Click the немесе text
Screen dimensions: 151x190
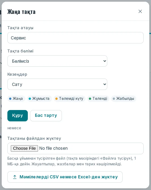pyautogui.click(x=14, y=128)
